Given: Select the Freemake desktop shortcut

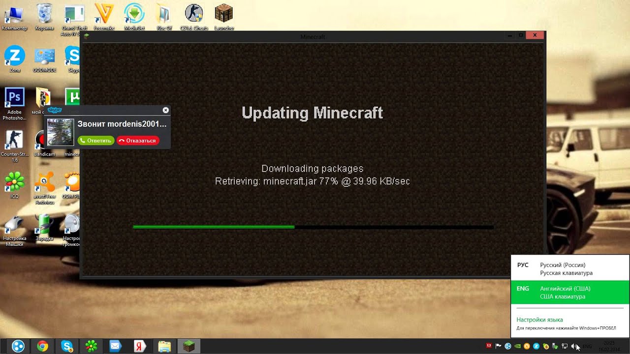Looking at the screenshot, I should (x=104, y=17).
